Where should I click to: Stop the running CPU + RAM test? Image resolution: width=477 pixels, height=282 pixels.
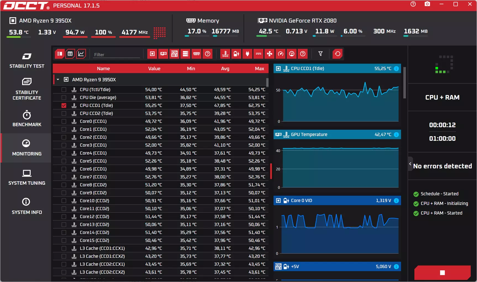click(442, 273)
